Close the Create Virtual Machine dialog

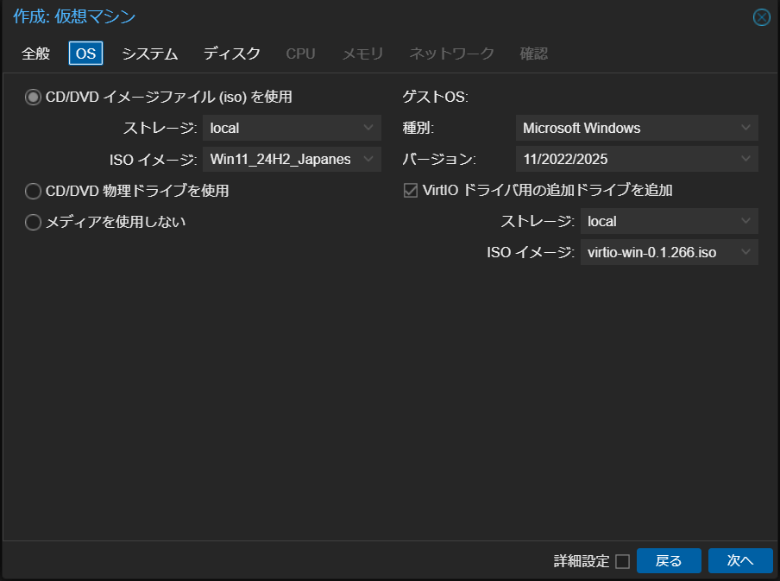click(762, 17)
